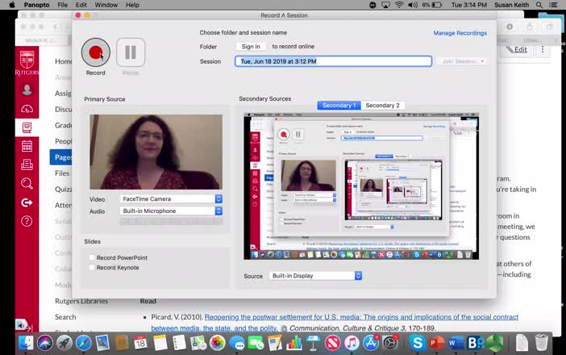
Task: Click the primary source webcam preview
Action: [156, 152]
